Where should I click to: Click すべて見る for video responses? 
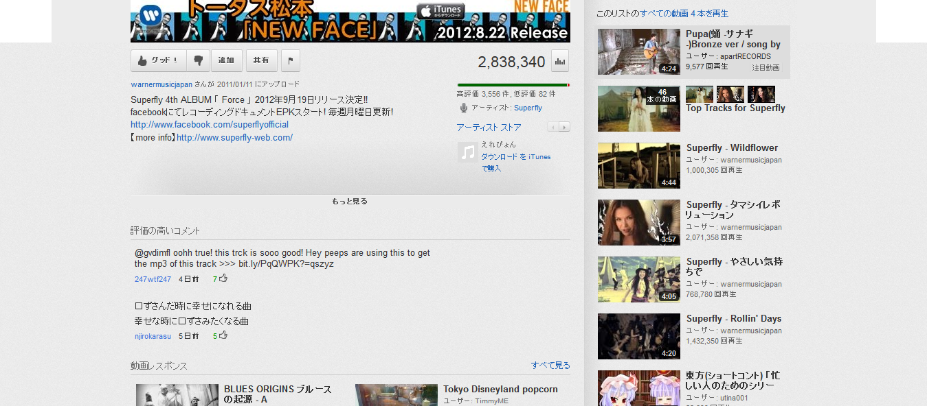(550, 366)
